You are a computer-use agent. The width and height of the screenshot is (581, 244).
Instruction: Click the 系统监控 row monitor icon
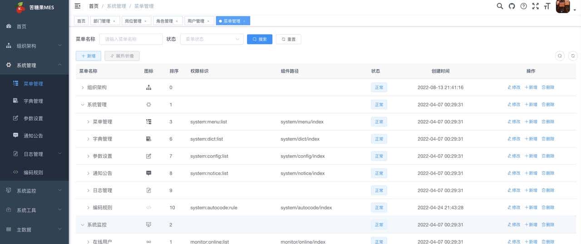(x=148, y=224)
